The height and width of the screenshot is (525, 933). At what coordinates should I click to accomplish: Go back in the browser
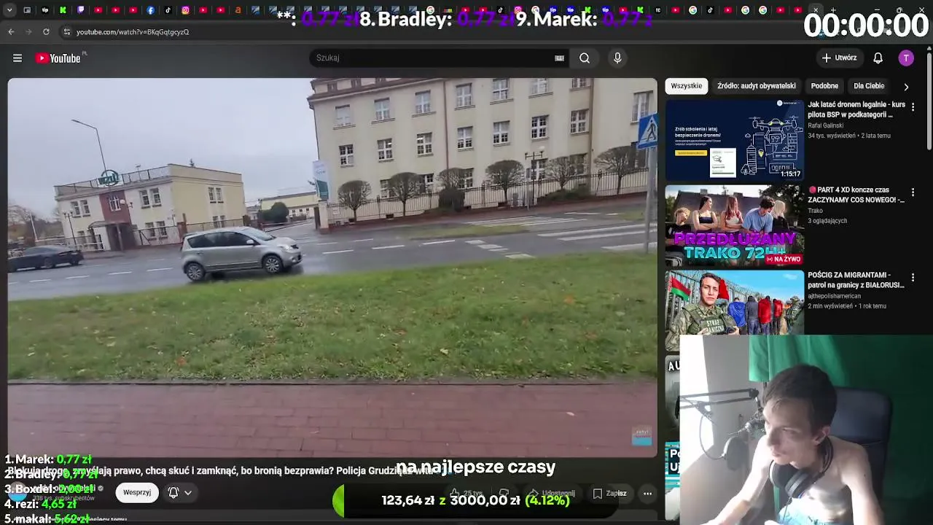tap(11, 32)
